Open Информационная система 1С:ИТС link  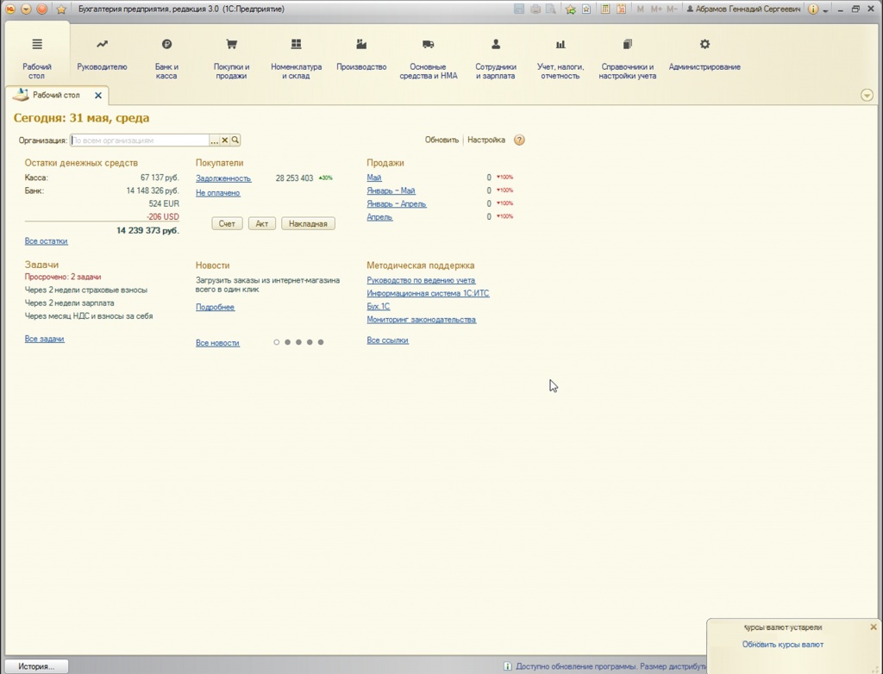click(x=428, y=293)
